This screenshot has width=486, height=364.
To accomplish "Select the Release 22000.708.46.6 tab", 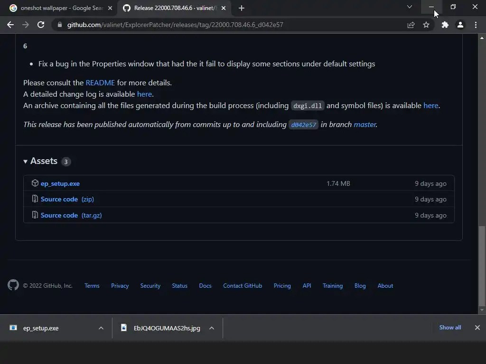I will pyautogui.click(x=174, y=8).
